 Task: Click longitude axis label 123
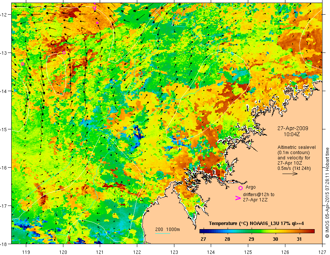coord(174,252)
